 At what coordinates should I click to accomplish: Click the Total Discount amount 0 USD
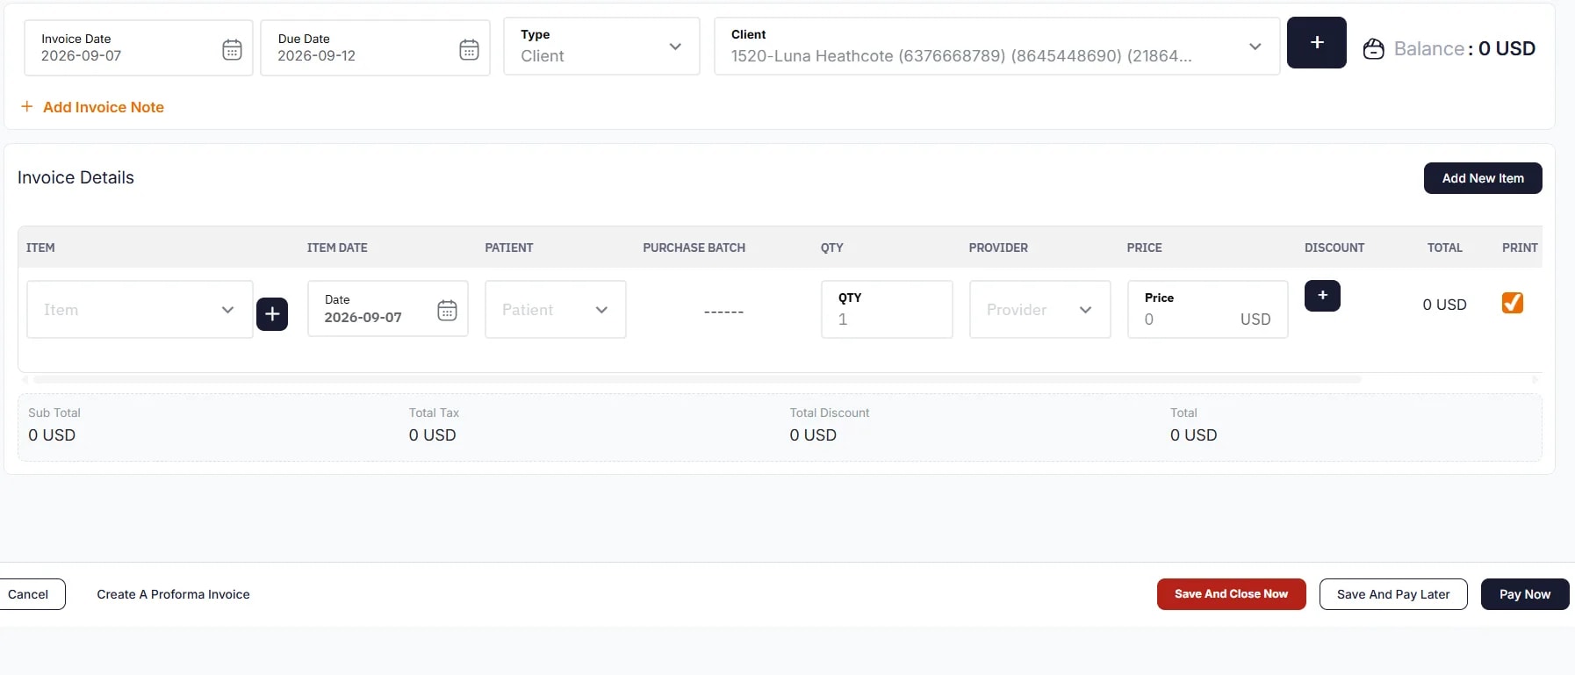click(813, 434)
